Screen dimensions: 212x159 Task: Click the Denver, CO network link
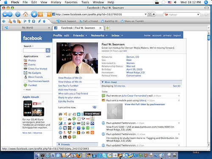[133, 57]
